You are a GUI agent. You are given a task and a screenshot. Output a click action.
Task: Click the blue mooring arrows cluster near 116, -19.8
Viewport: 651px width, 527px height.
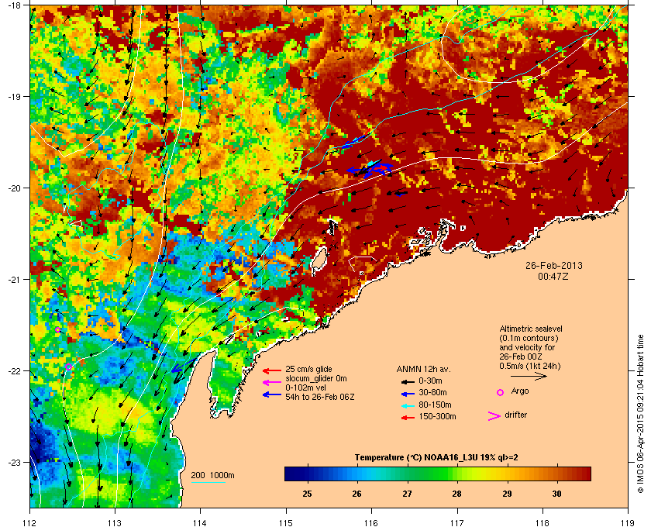click(x=370, y=168)
